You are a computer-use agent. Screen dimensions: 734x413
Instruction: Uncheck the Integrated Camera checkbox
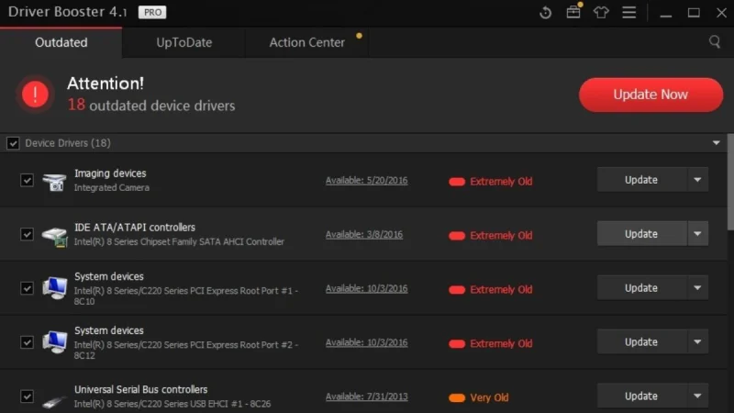tap(28, 180)
